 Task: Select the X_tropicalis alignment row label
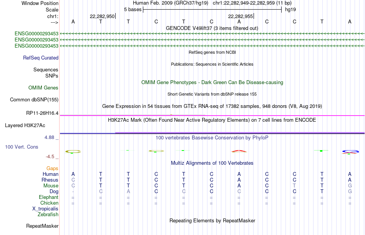tap(45, 209)
